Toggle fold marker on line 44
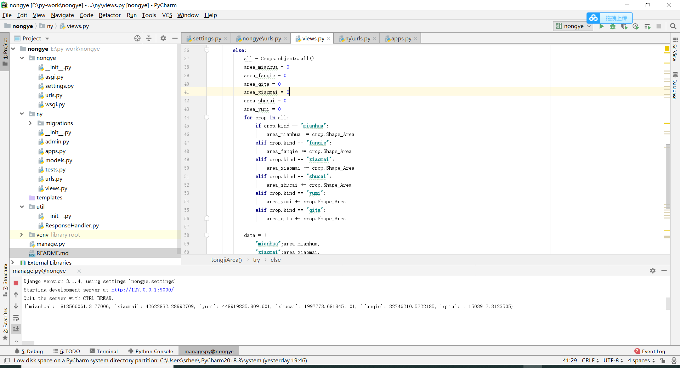This screenshot has width=680, height=368. tap(207, 118)
